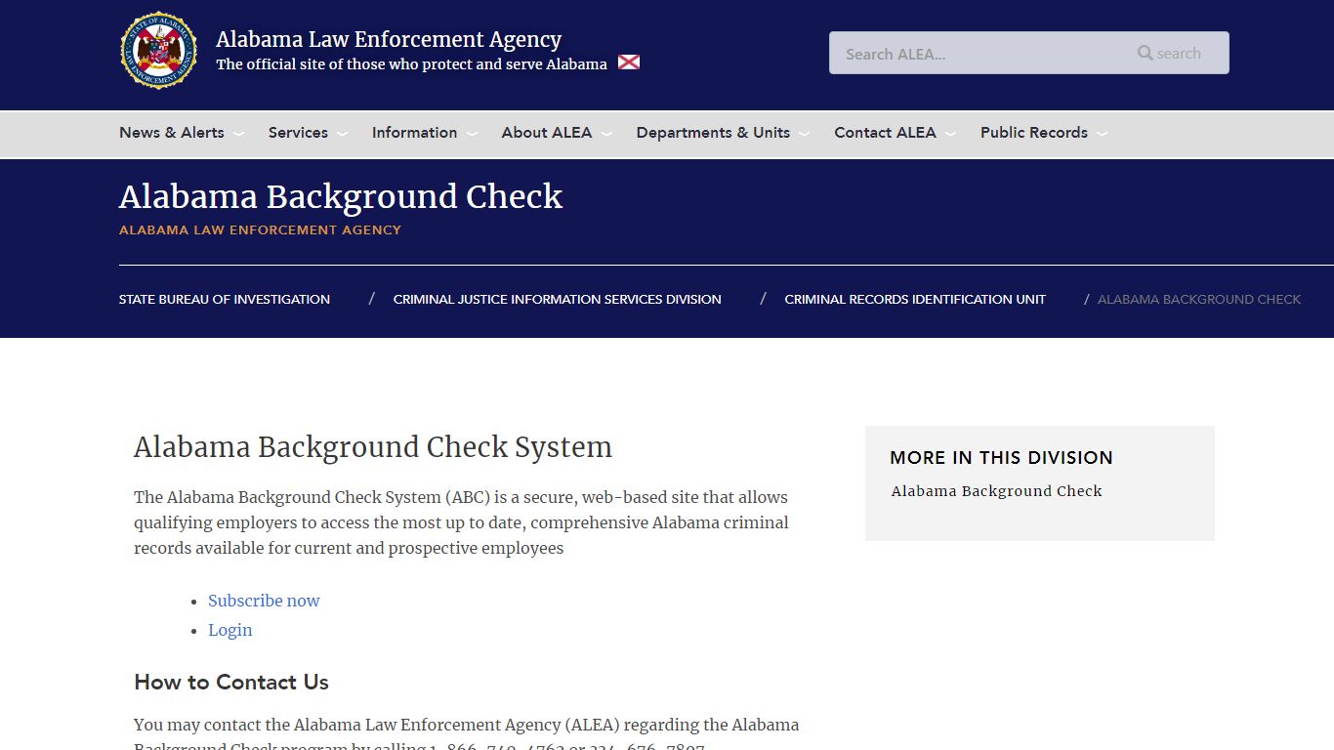The image size is (1334, 750).
Task: Open the News & Alerts menu
Action: point(172,133)
